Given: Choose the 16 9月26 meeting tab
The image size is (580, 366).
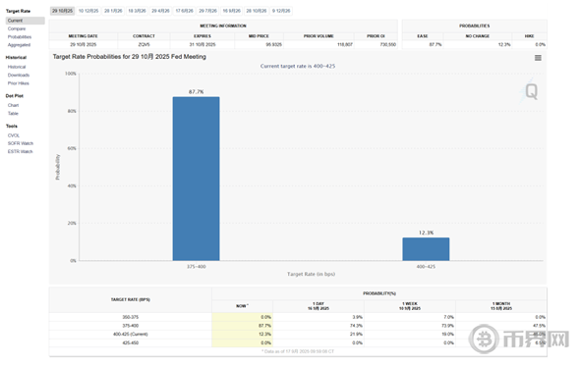Looking at the screenshot, I should [x=232, y=11].
